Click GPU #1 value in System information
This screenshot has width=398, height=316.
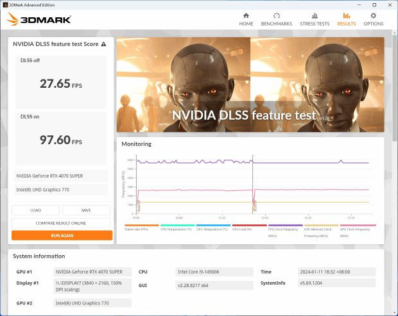pos(92,272)
